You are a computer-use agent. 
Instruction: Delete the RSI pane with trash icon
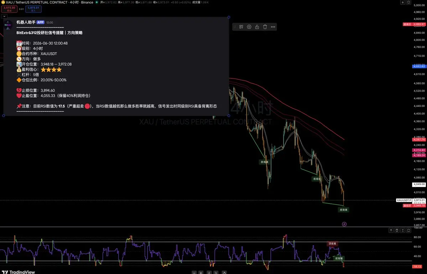[397, 231]
